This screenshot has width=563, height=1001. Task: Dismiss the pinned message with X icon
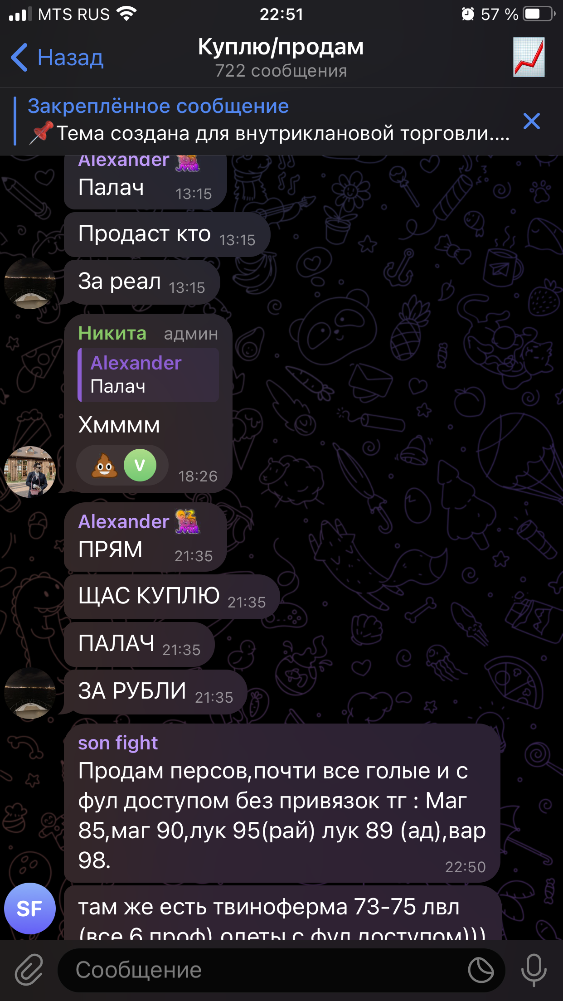tap(531, 121)
